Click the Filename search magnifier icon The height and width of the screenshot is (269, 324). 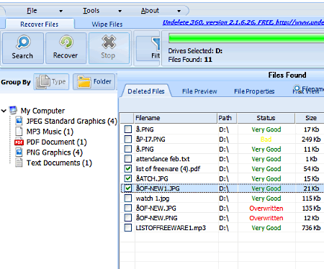pyautogui.click(x=297, y=88)
